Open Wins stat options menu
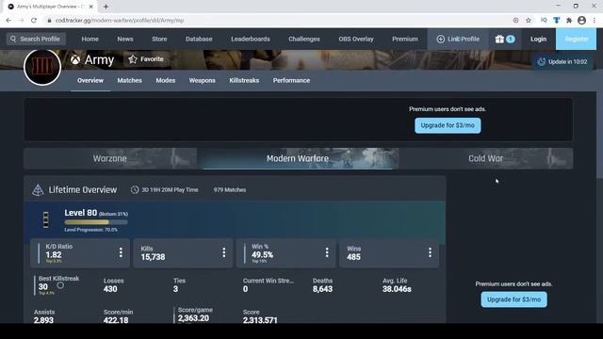603x339 pixels. 430,252
